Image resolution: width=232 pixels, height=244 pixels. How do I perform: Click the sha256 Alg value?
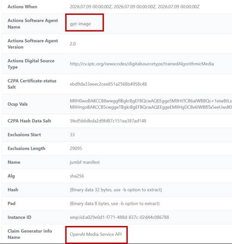tap(77, 176)
